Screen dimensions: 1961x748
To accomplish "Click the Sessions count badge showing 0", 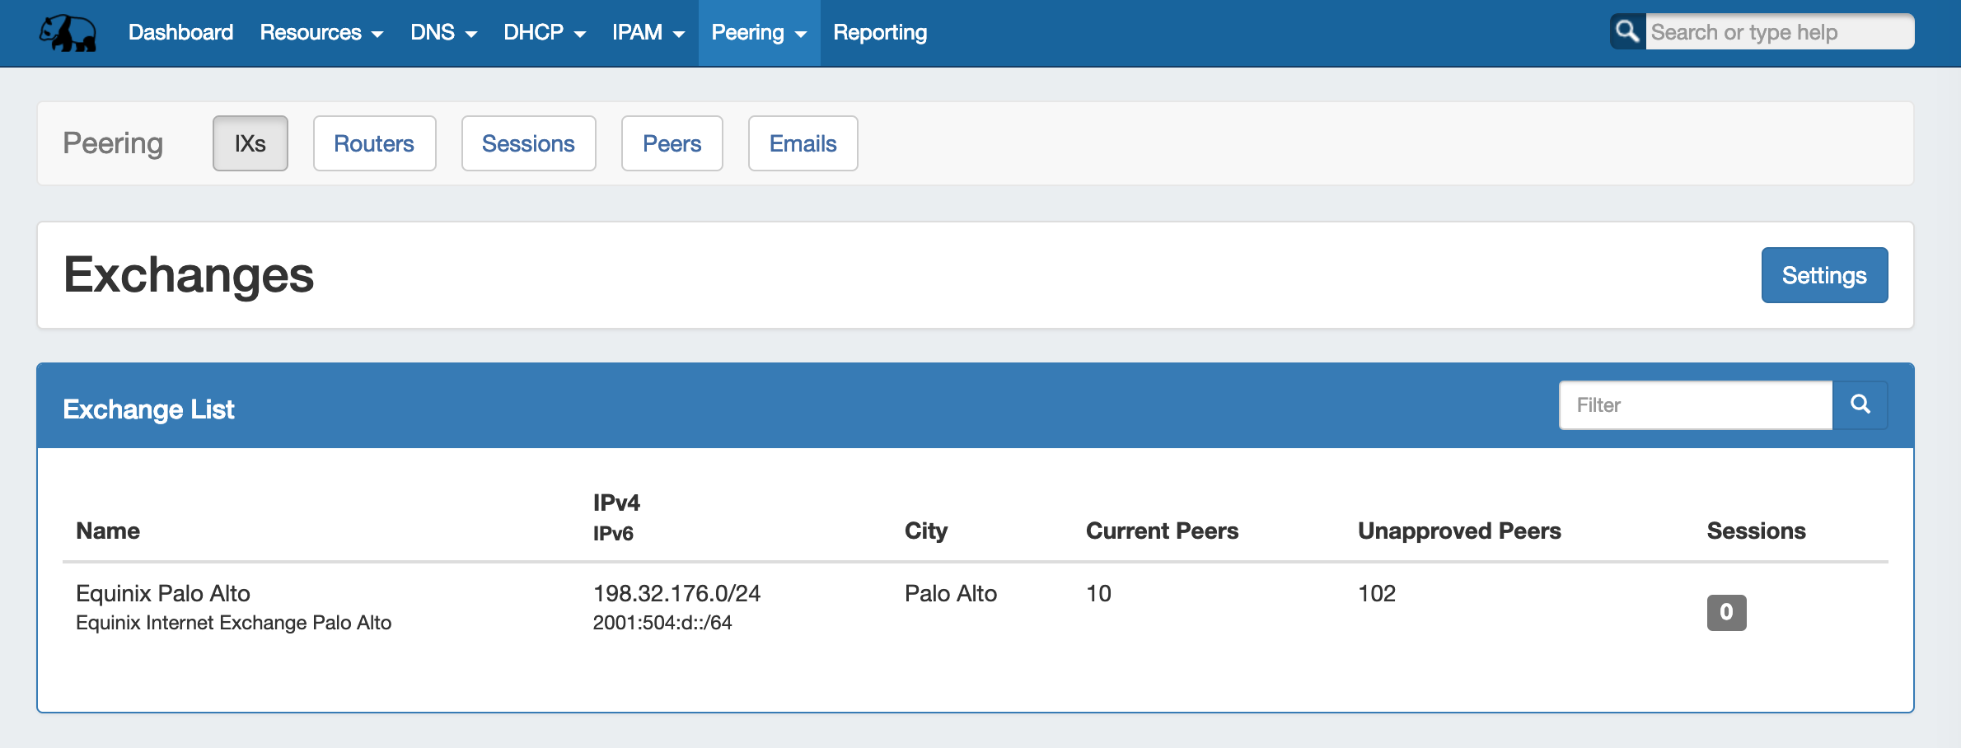I will pyautogui.click(x=1726, y=612).
